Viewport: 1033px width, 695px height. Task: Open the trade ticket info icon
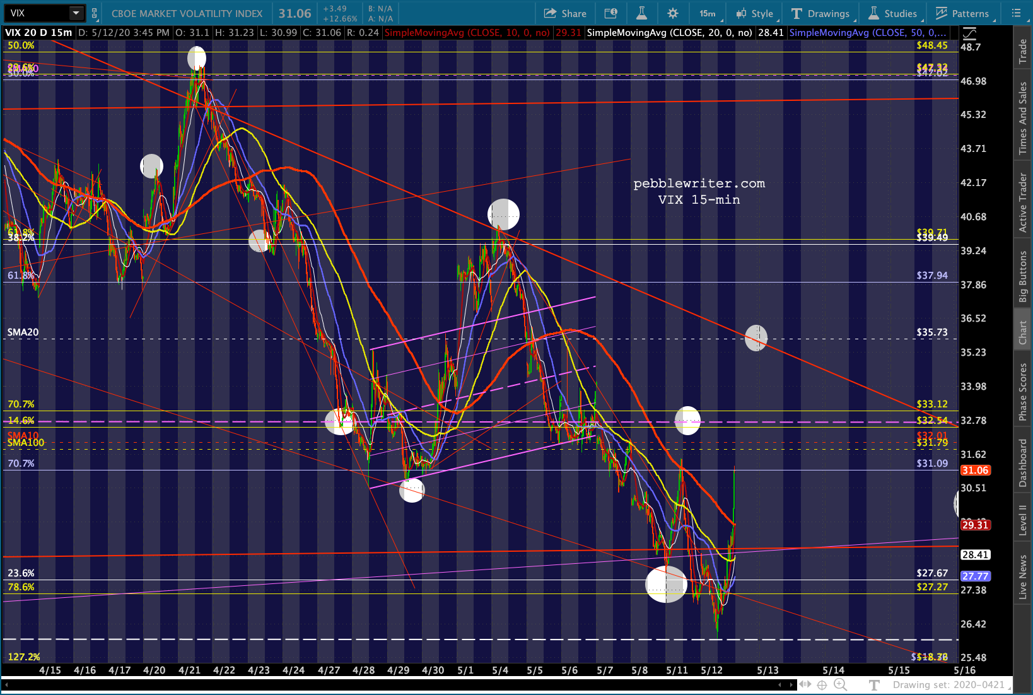610,13
